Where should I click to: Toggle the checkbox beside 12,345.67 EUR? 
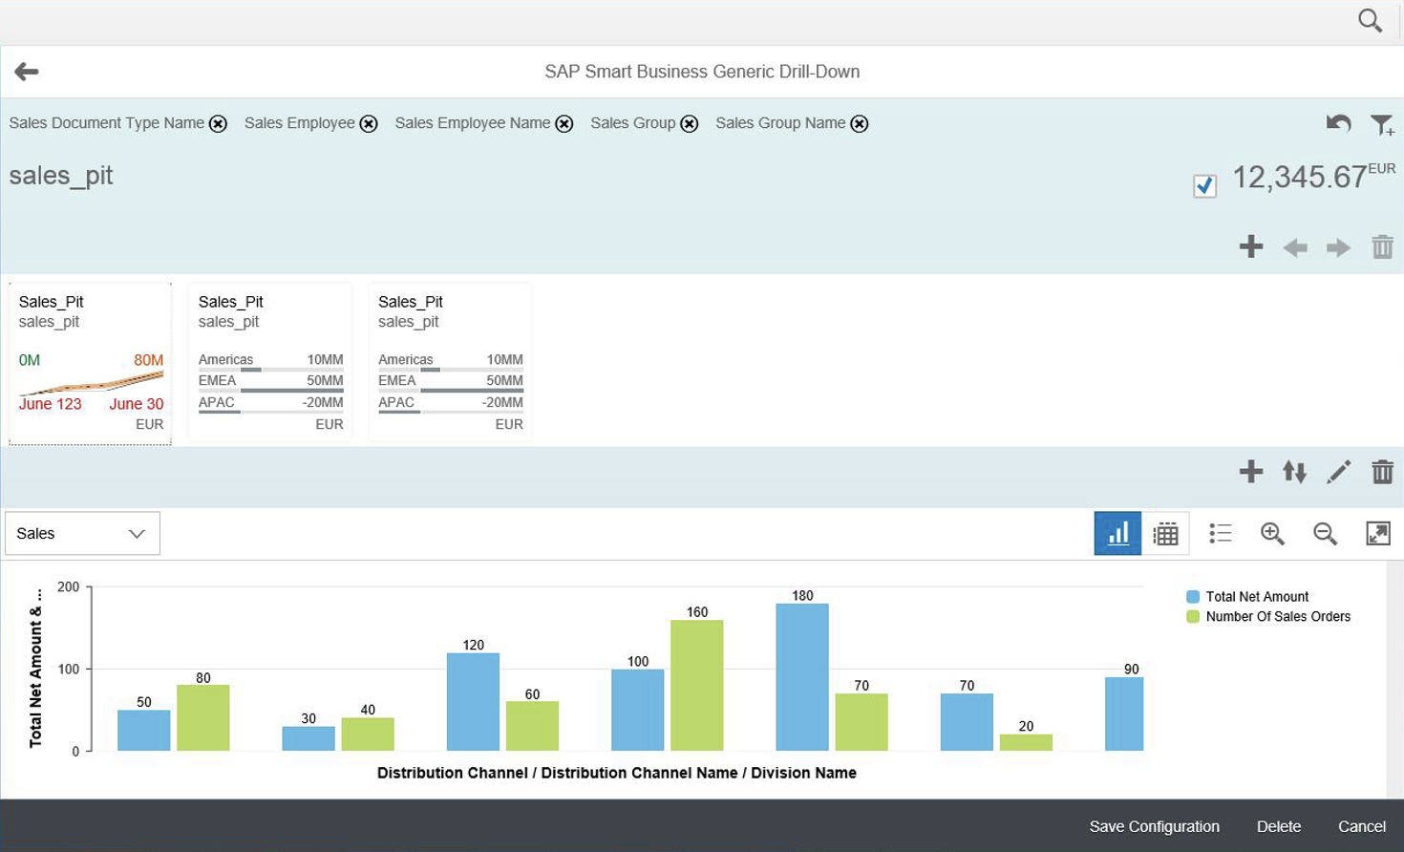(x=1204, y=185)
